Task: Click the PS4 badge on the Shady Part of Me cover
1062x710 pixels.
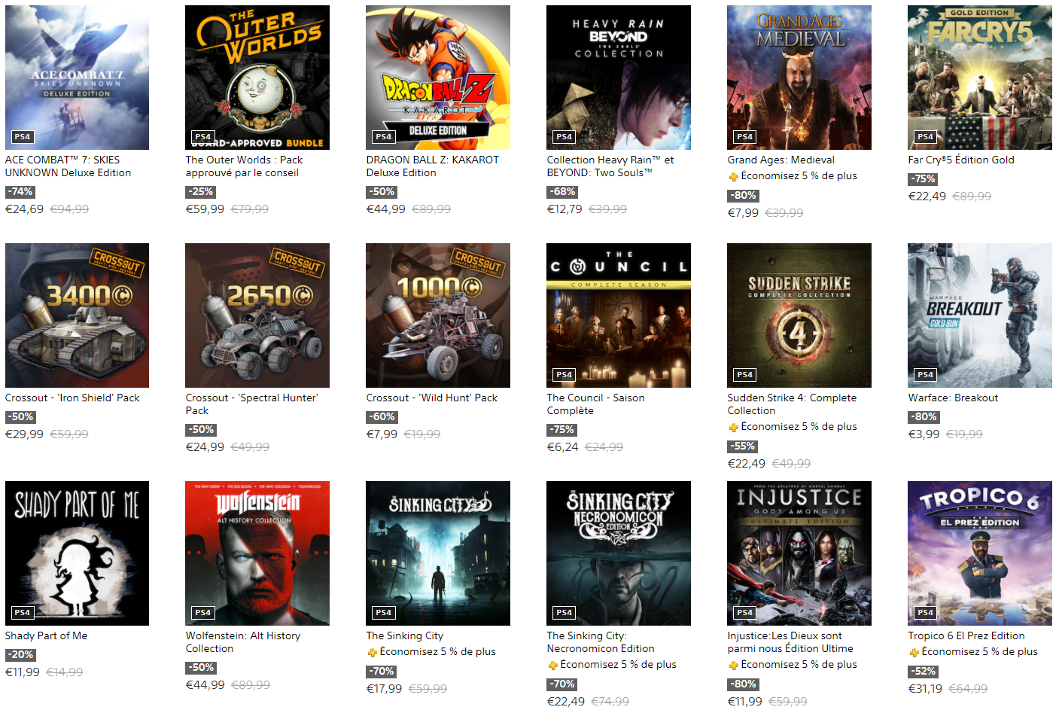Action: pyautogui.click(x=22, y=613)
